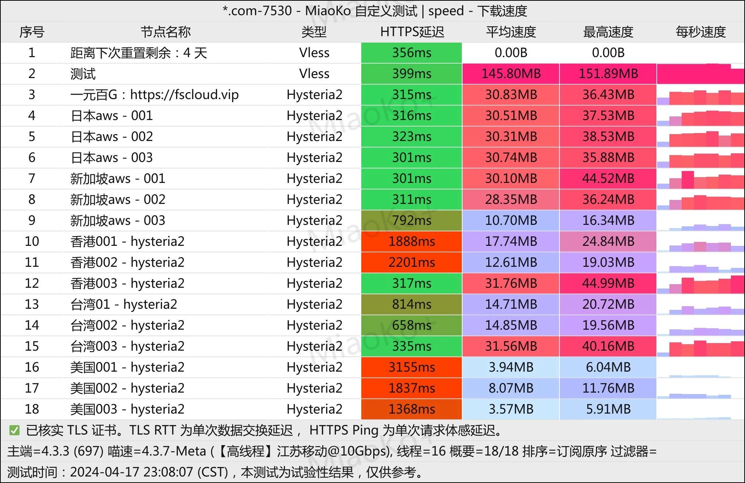Screen dimensions: 745x483
Task: Click the 5.91MB max speed cell
Action: [608, 409]
